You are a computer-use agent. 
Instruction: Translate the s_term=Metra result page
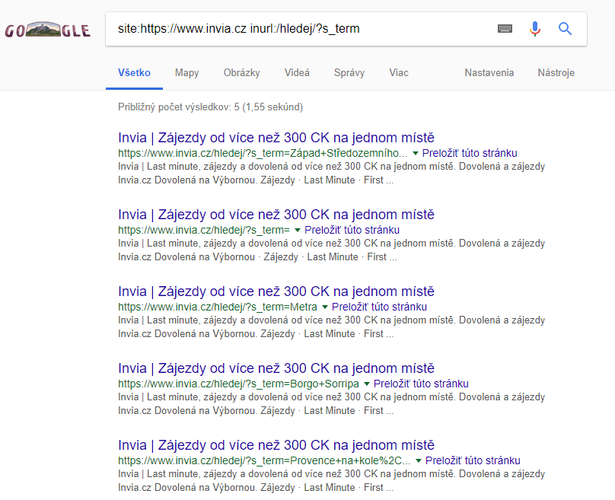click(379, 307)
